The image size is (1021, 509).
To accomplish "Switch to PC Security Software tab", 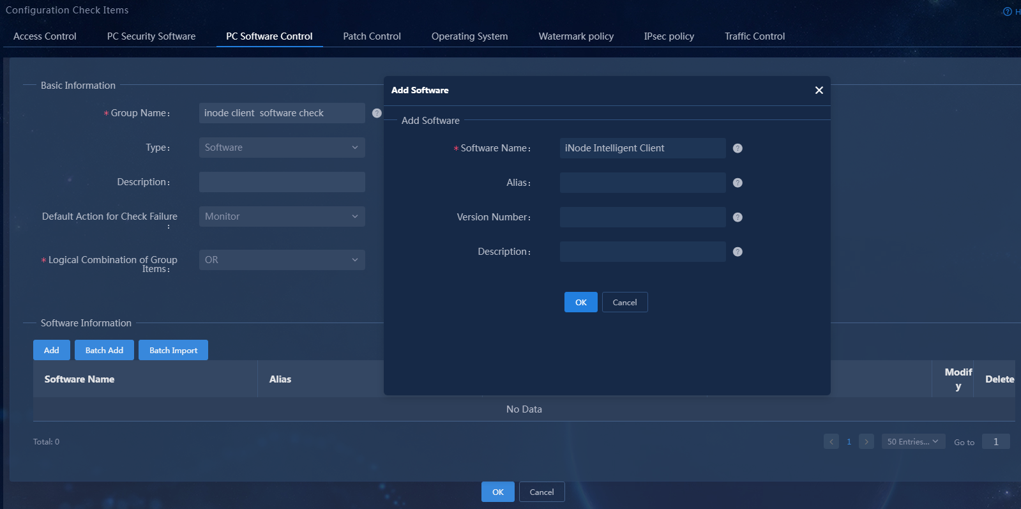I will [x=151, y=36].
